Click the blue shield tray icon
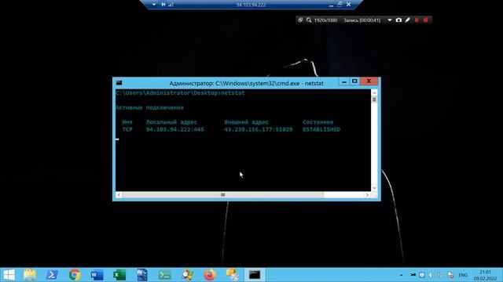The height and width of the screenshot is (282, 503). pos(422,275)
